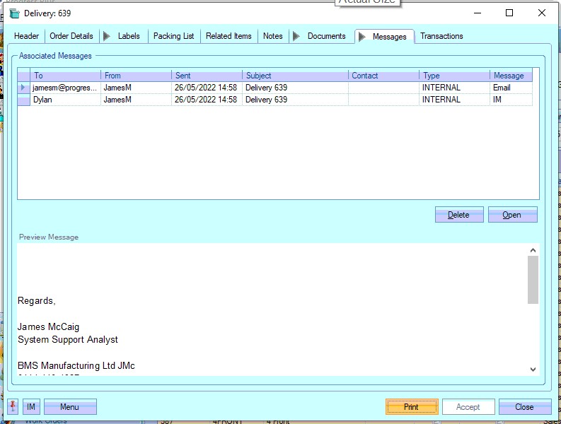The height and width of the screenshot is (424, 561).
Task: Click the row indicator arrow of the first message
Action: (x=23, y=88)
